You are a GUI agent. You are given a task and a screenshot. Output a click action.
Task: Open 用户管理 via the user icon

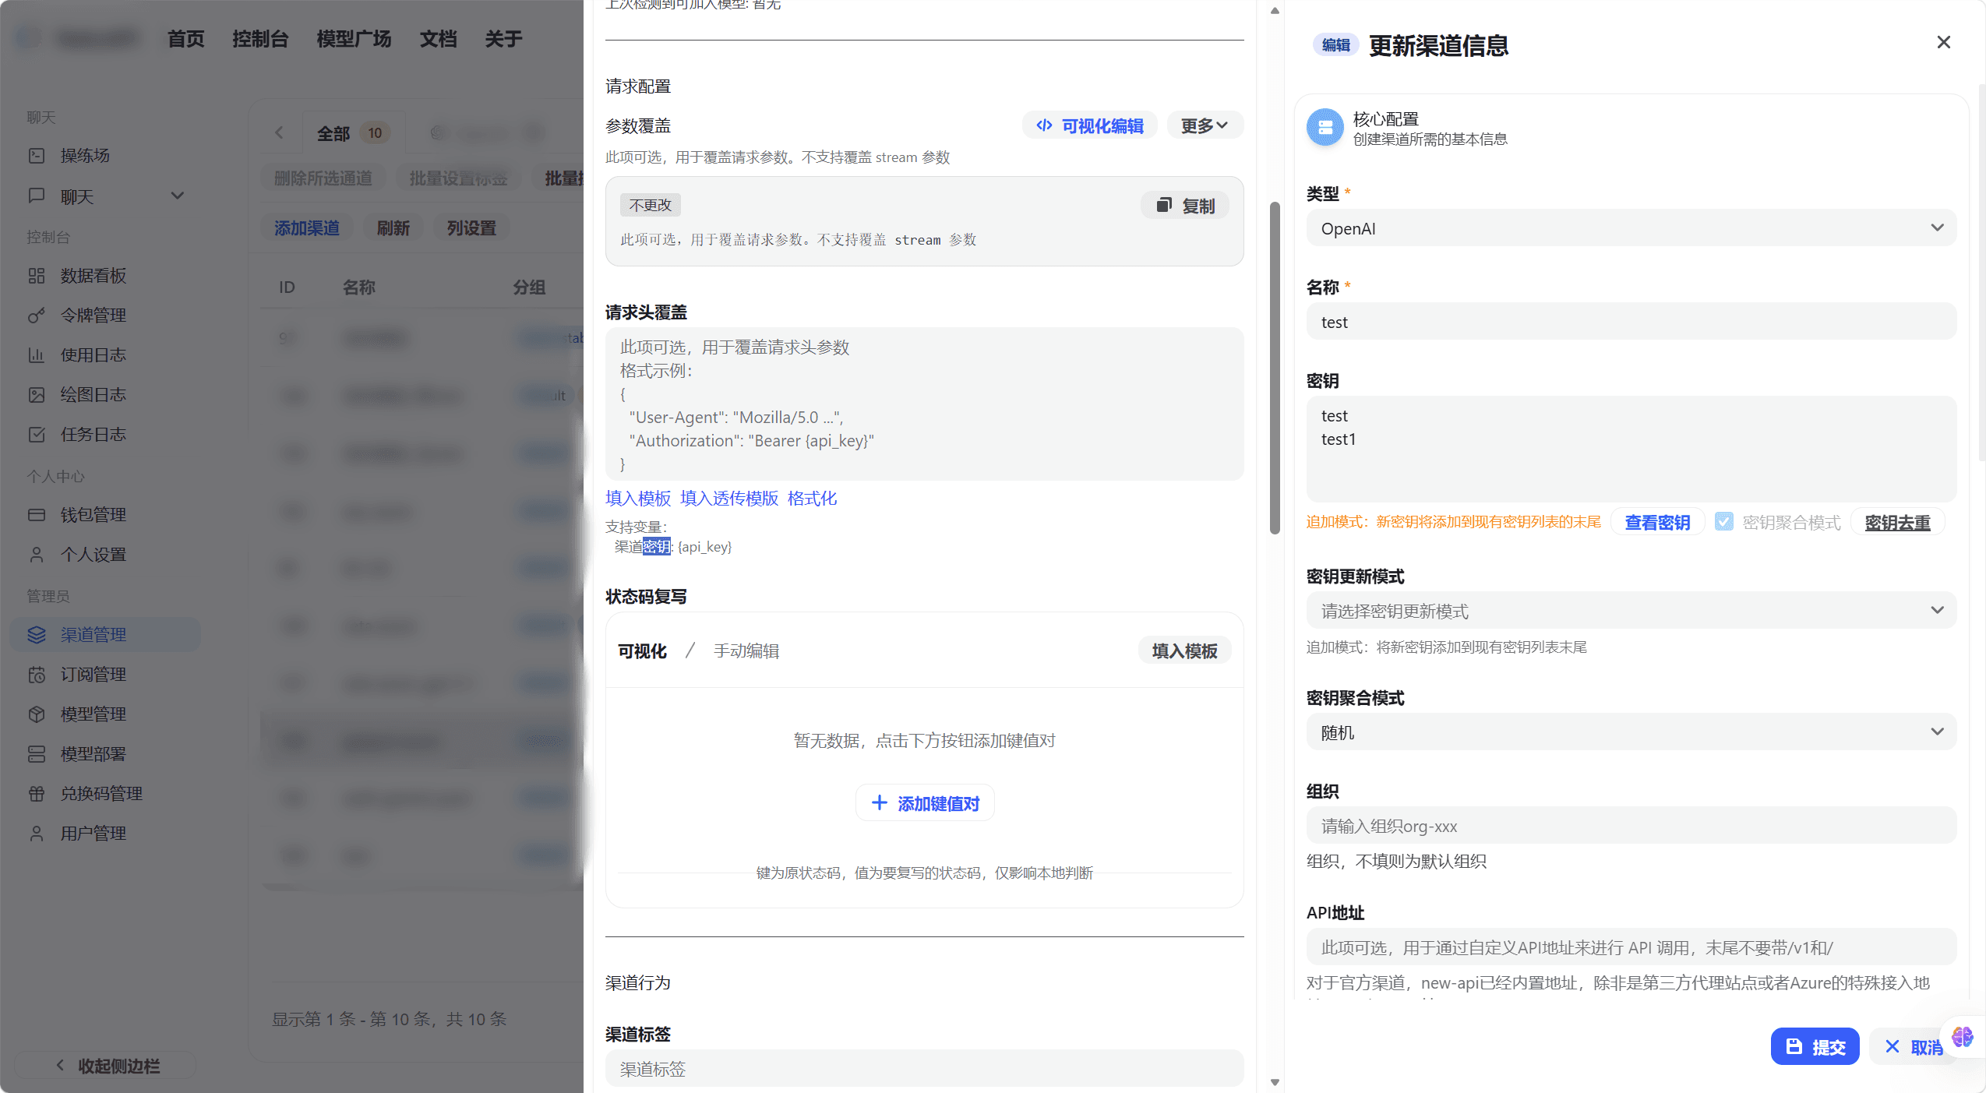click(x=37, y=833)
